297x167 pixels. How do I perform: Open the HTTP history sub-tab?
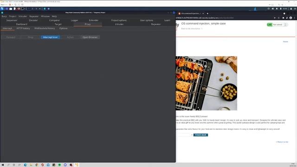[x=23, y=28]
